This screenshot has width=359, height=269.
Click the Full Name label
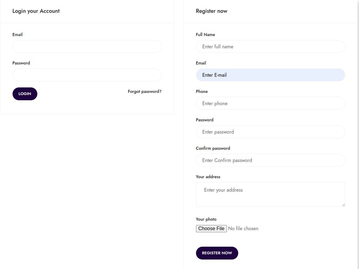click(x=205, y=35)
